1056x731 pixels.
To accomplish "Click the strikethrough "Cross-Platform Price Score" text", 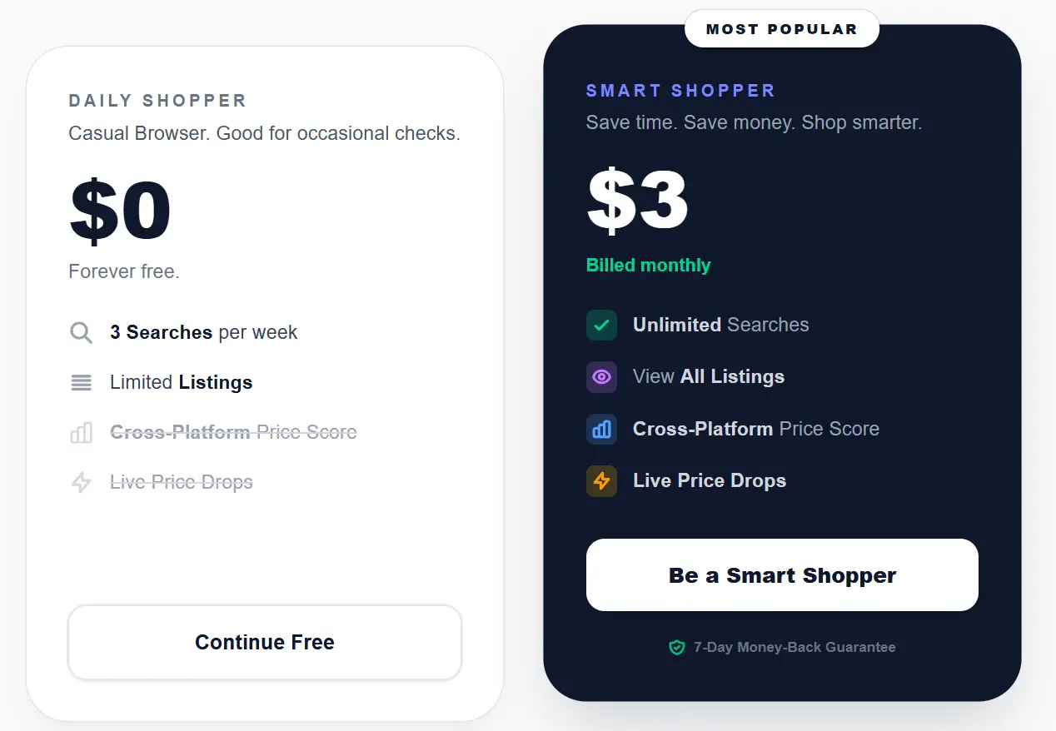I will [x=233, y=432].
